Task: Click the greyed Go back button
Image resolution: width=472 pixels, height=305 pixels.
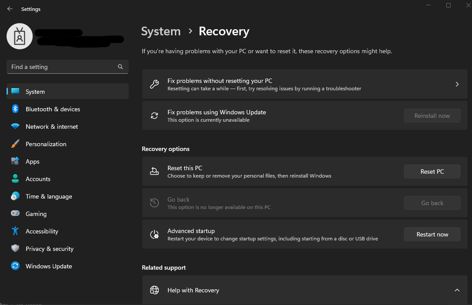Action: (x=432, y=203)
